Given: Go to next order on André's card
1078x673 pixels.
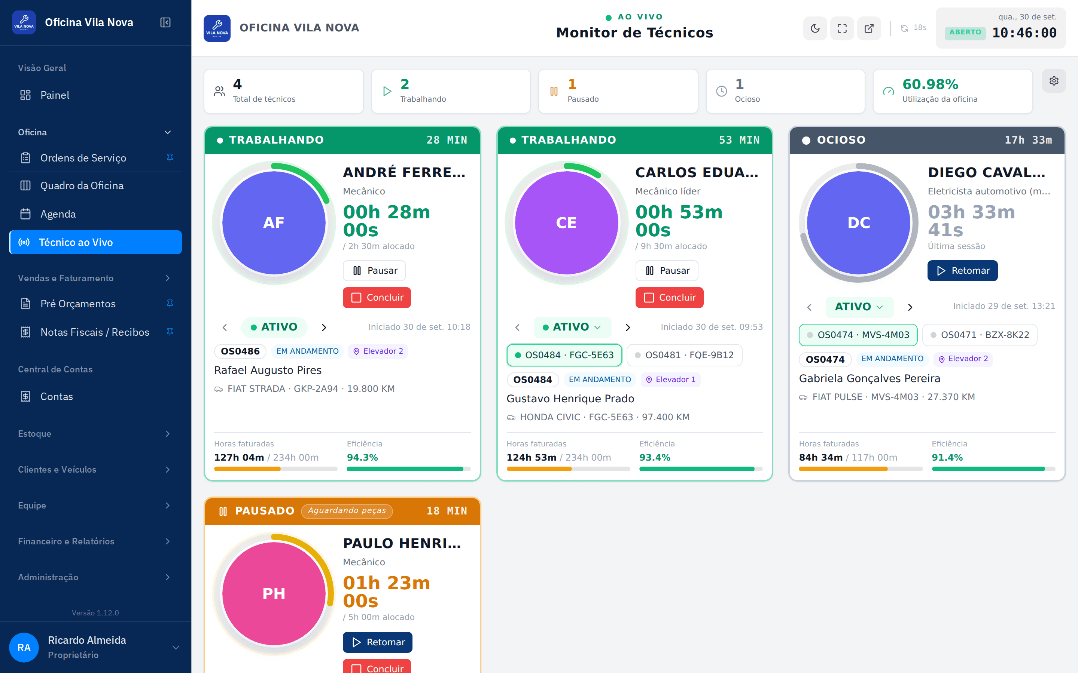Looking at the screenshot, I should point(324,327).
